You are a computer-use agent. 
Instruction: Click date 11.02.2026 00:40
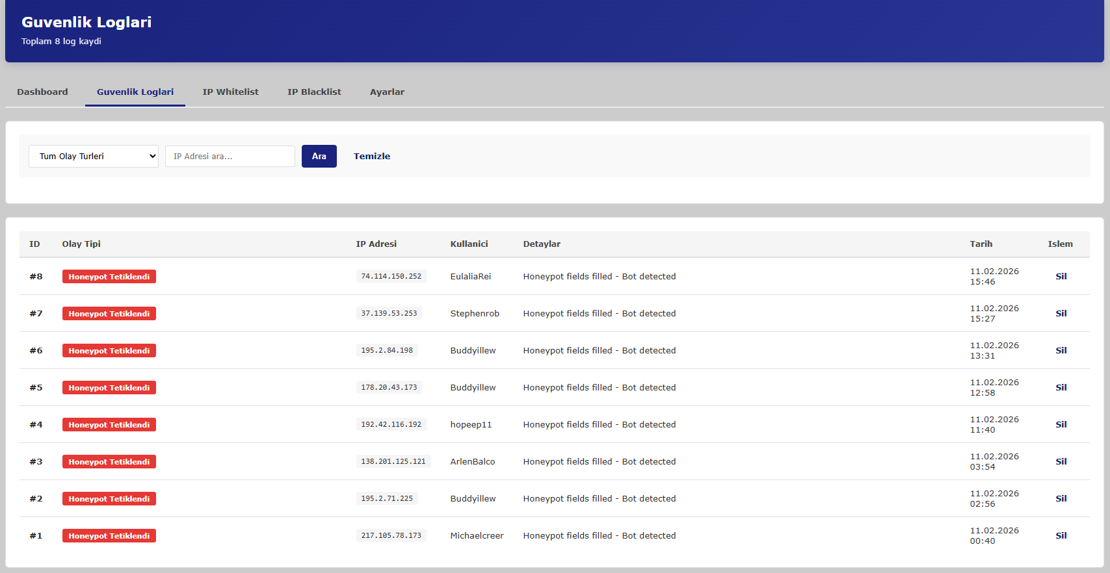click(994, 535)
